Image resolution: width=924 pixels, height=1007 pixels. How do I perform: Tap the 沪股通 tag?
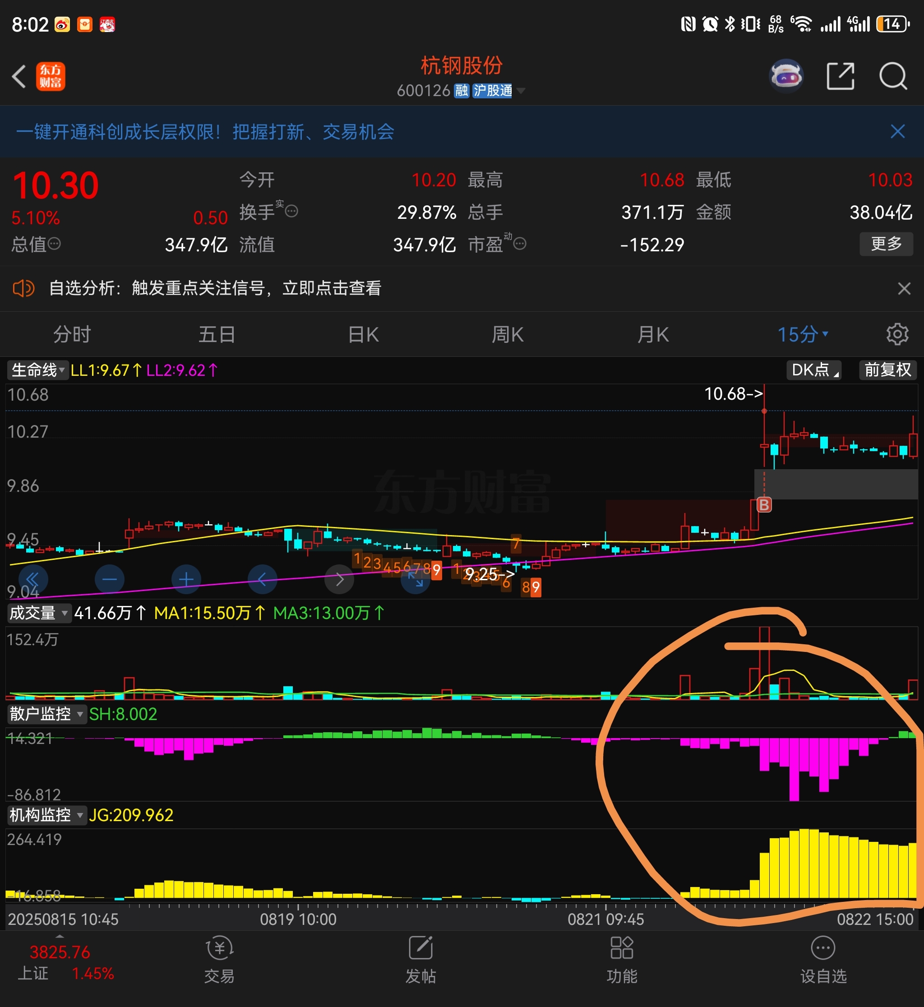493,91
